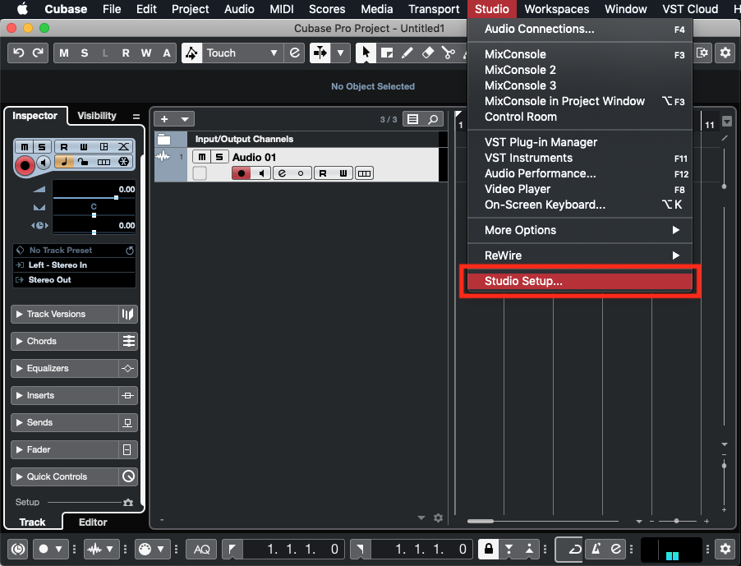Click the Sends bypass icon
741x566 pixels.
pos(127,423)
